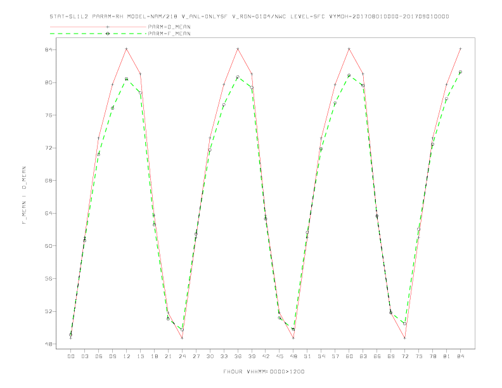Click the x-axis forecast hour label 36
Image resolution: width=502 pixels, height=388 pixels.
coord(238,356)
